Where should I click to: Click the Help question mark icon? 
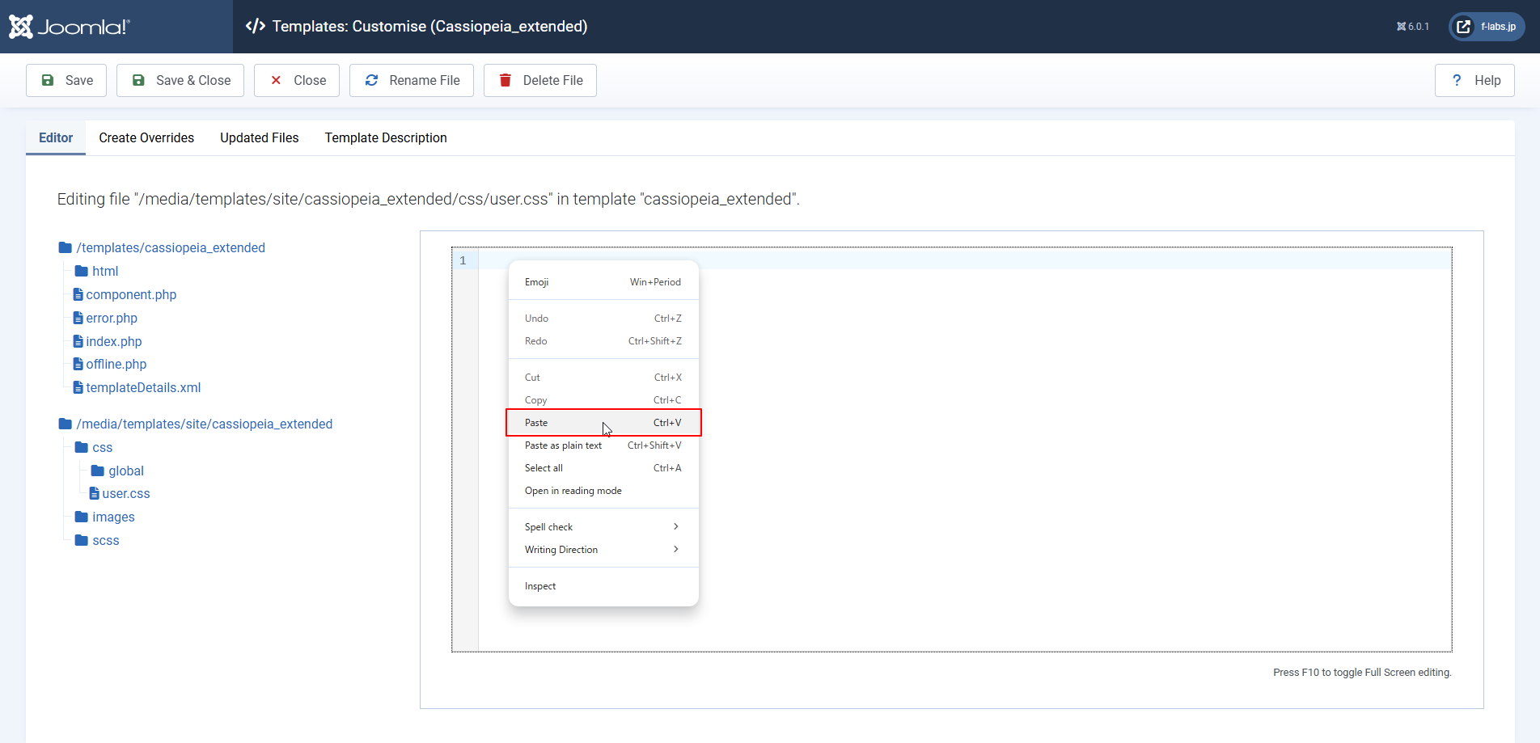pos(1457,80)
